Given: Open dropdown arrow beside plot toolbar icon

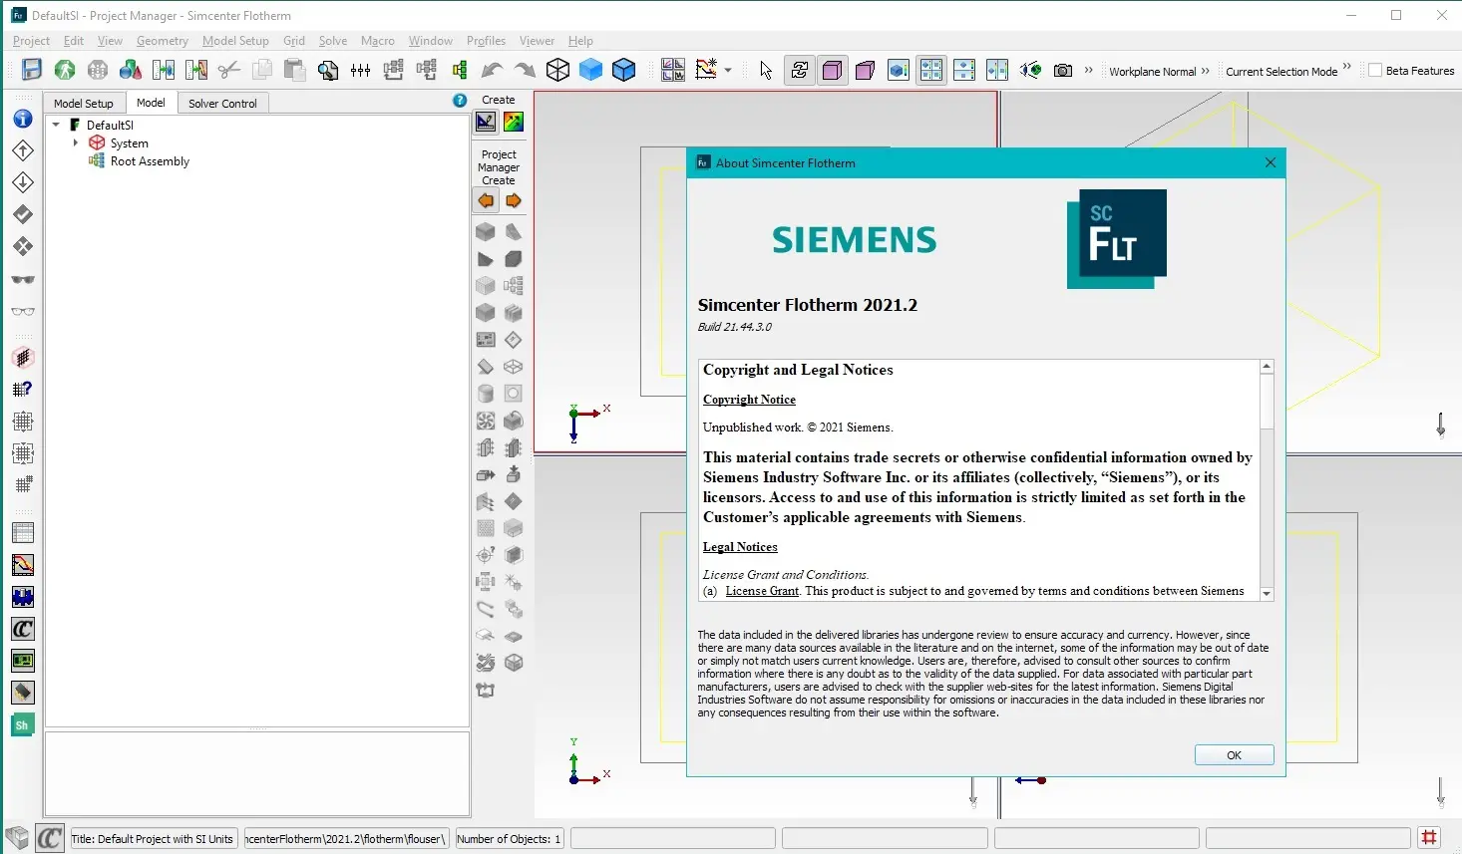Looking at the screenshot, I should pos(728,71).
